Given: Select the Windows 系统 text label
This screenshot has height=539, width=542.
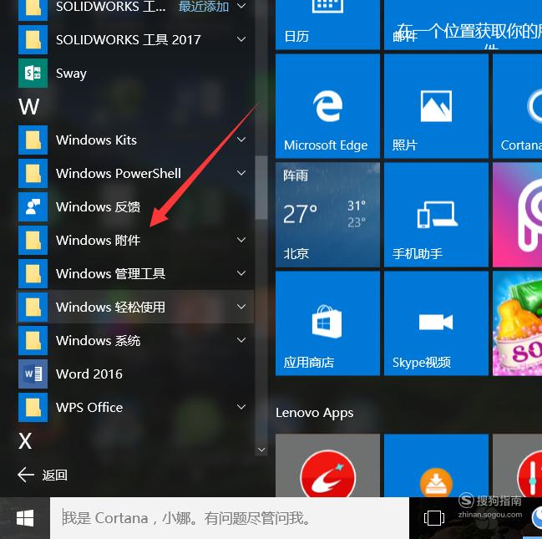Looking at the screenshot, I should (x=99, y=341).
